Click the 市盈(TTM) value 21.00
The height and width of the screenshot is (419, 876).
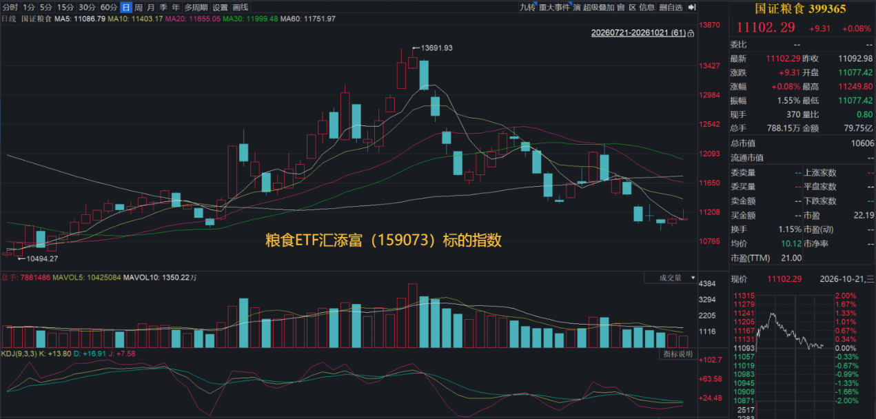pyautogui.click(x=791, y=258)
